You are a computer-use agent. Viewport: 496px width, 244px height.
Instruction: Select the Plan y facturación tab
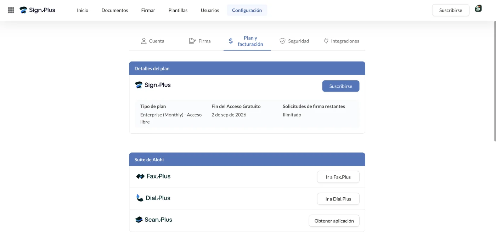[x=247, y=41]
